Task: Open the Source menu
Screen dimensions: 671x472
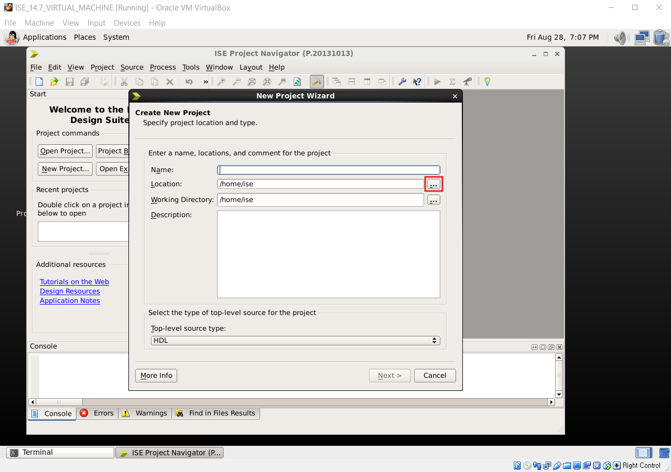Action: (132, 67)
